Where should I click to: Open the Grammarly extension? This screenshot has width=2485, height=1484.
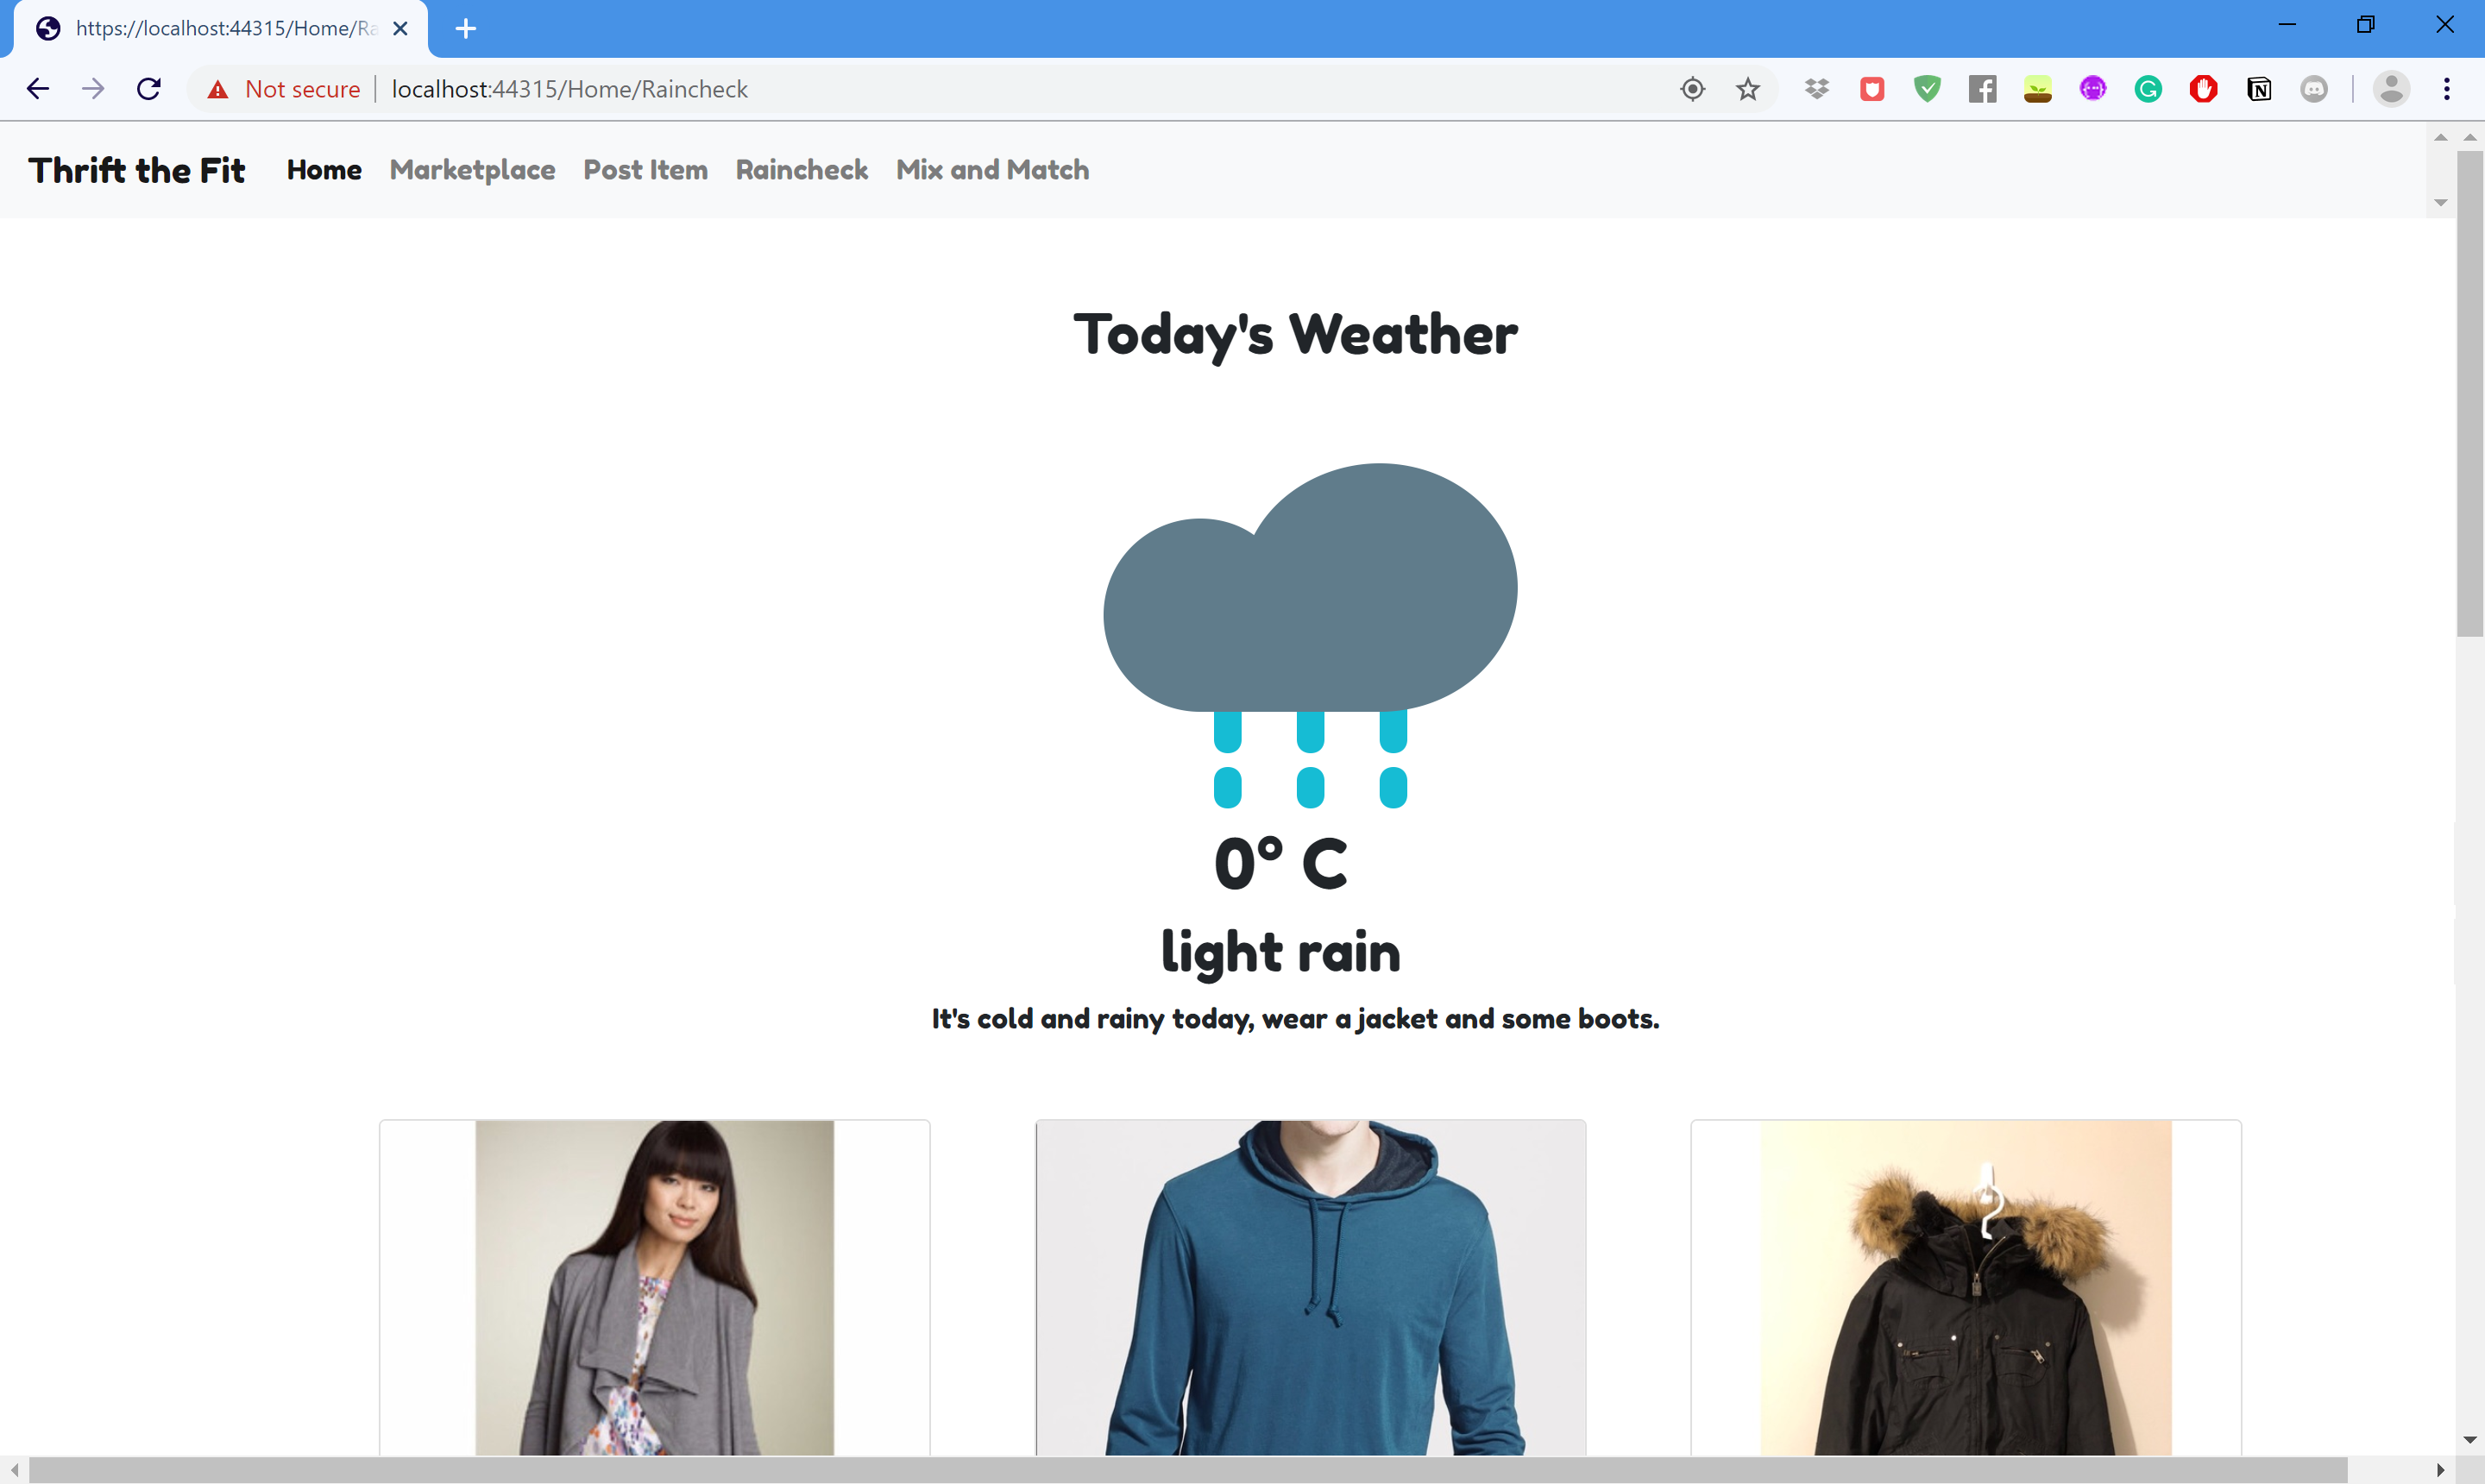[2148, 89]
